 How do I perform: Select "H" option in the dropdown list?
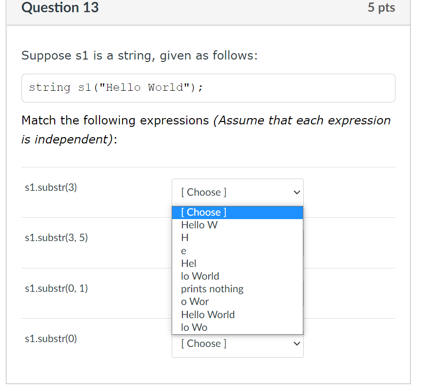coord(185,238)
